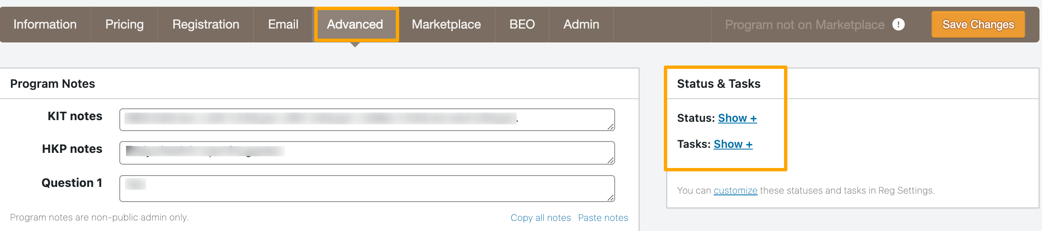Viewport: 1042px width, 231px height.
Task: Follow the customize link for statuses
Action: (735, 191)
